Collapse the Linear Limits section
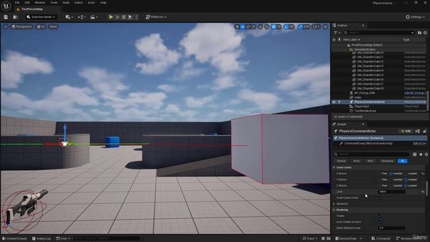The height and width of the screenshot is (242, 430). point(334,167)
